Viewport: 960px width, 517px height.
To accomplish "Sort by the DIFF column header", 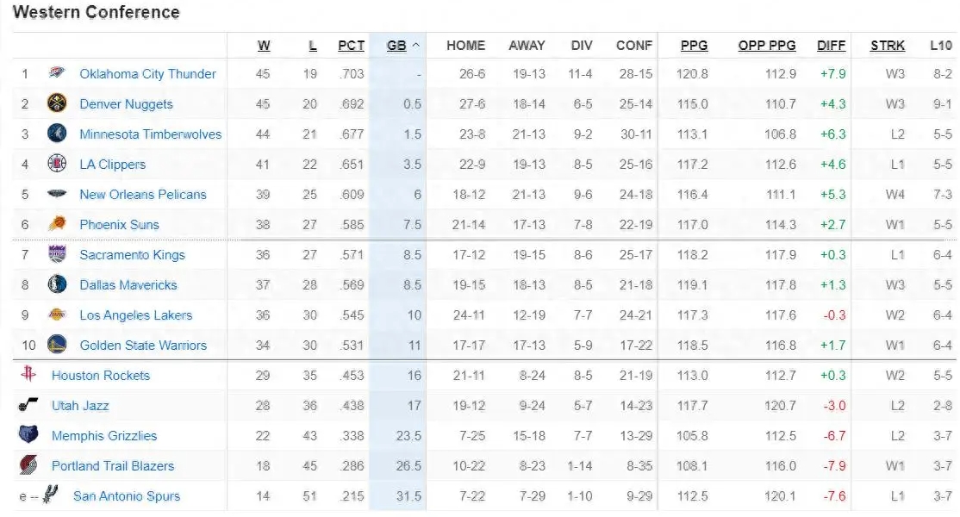I will [831, 46].
